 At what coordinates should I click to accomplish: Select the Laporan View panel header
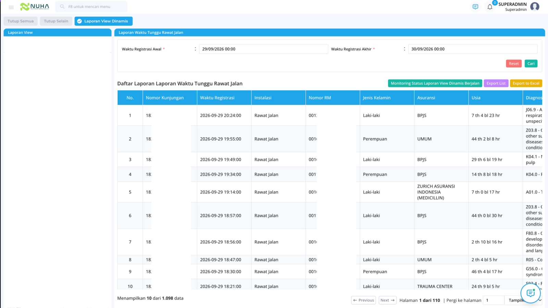coord(58,33)
